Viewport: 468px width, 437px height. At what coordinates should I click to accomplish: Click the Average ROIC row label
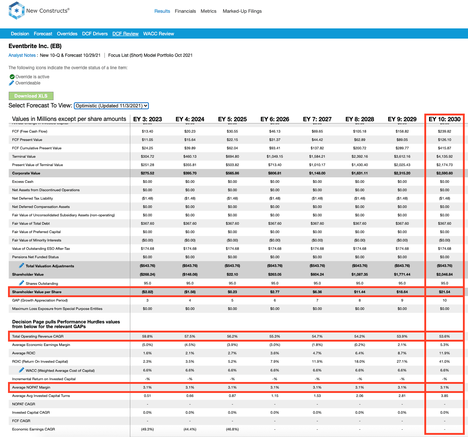coord(24,353)
